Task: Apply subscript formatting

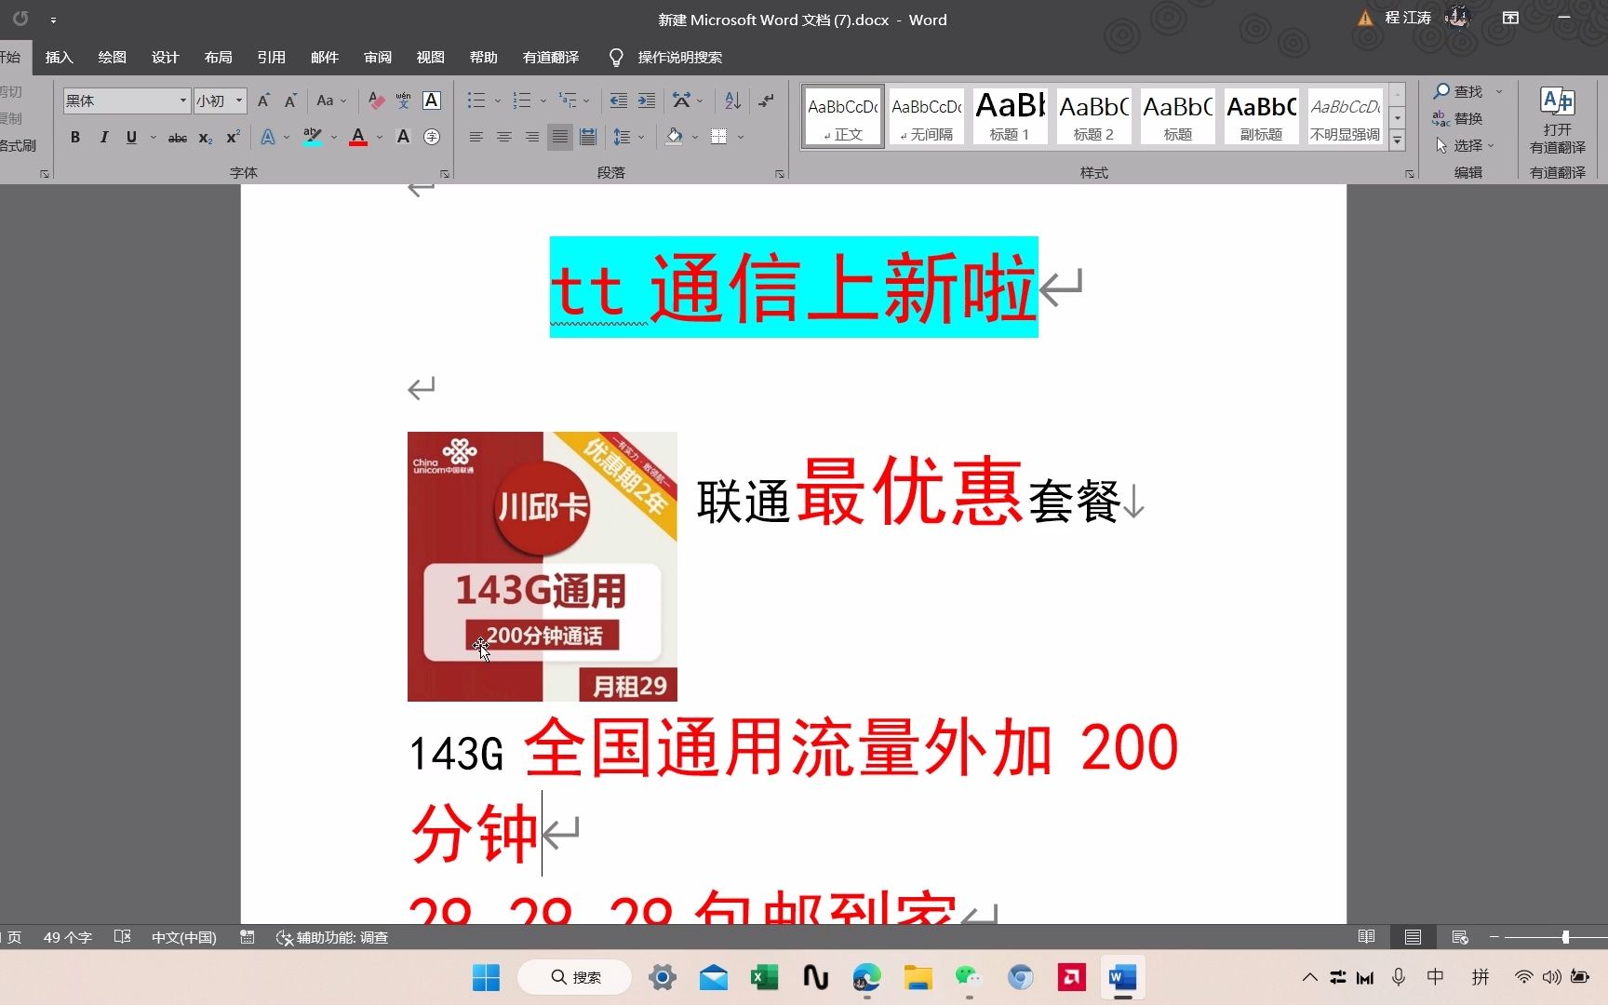Action: [206, 138]
